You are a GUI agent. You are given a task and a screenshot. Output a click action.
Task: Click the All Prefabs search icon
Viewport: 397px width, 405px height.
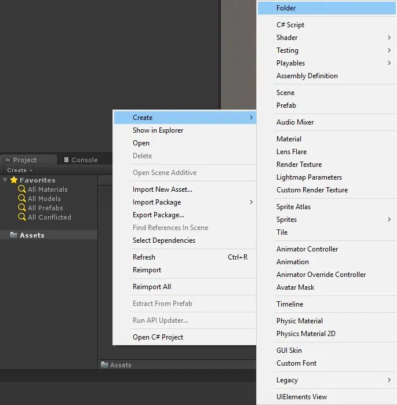pos(22,208)
